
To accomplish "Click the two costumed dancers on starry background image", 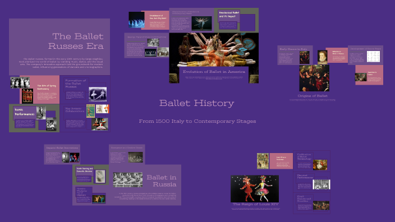I will (255, 189).
